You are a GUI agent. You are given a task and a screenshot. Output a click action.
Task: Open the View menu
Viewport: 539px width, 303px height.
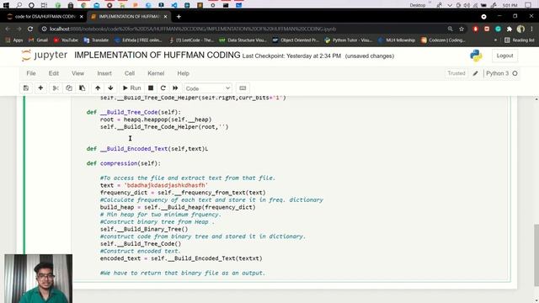(77, 73)
